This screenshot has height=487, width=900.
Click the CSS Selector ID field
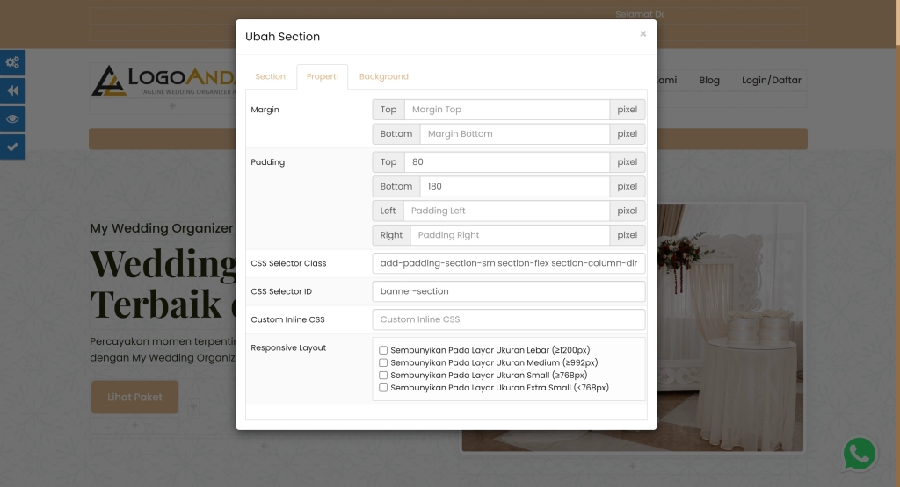pos(509,291)
